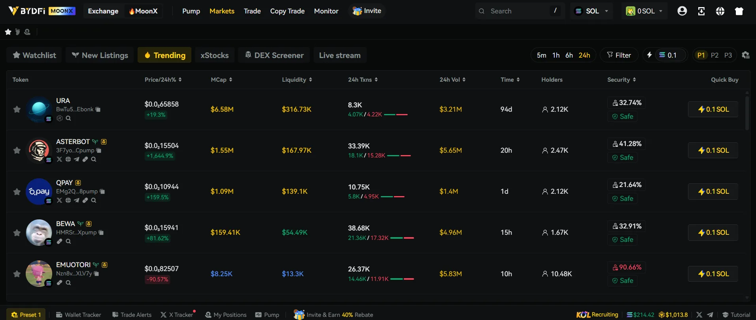Screen dimensions: 756x320
Task: Open the user account profile icon
Action: 682,11
